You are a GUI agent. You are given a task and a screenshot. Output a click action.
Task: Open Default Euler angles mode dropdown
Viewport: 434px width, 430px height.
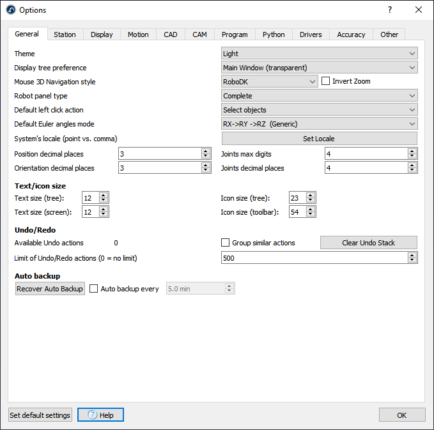coord(319,124)
